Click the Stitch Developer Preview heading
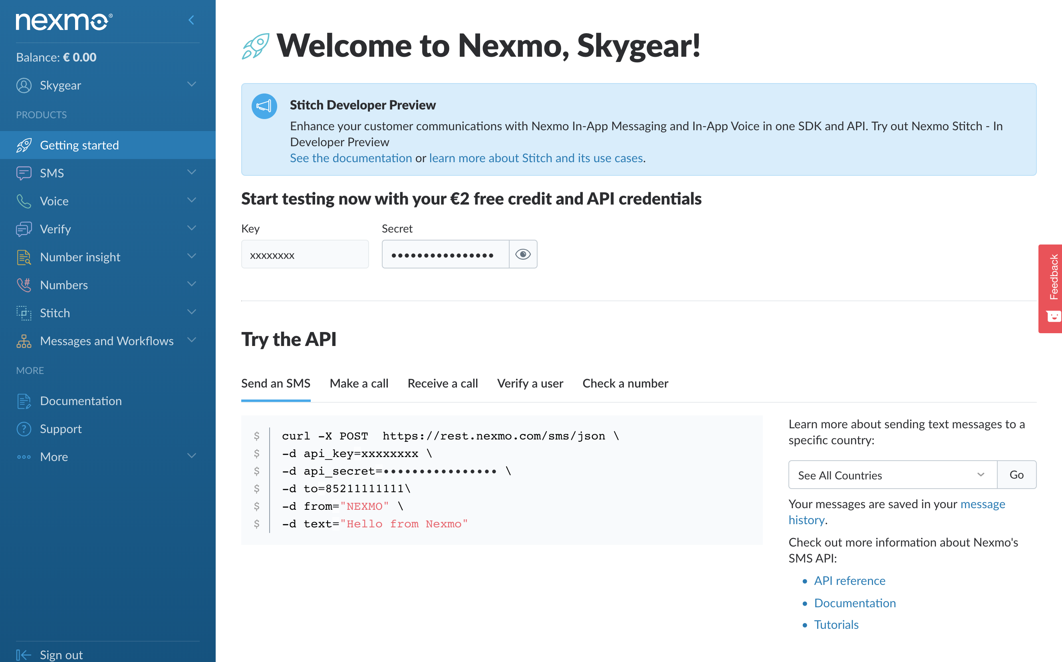The width and height of the screenshot is (1062, 662). point(363,105)
